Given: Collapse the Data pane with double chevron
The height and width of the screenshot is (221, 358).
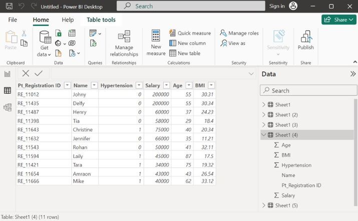Looking at the screenshot, I should pos(353,74).
